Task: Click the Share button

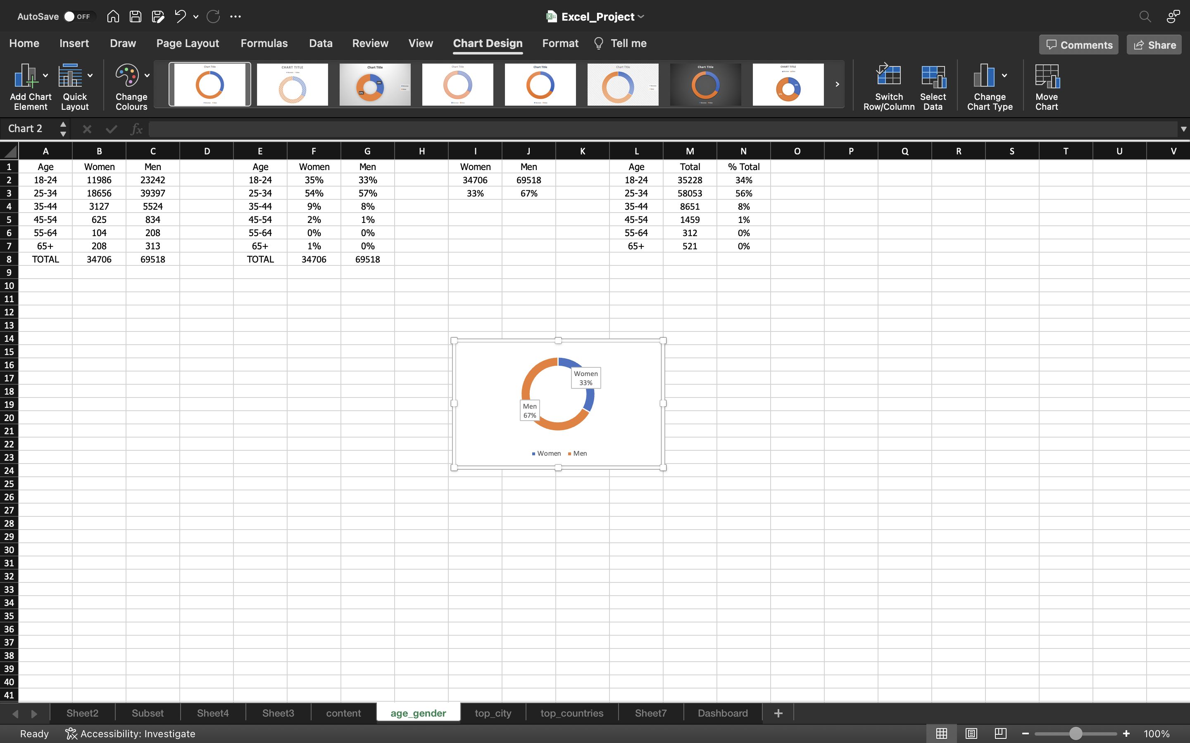Action: (x=1154, y=45)
